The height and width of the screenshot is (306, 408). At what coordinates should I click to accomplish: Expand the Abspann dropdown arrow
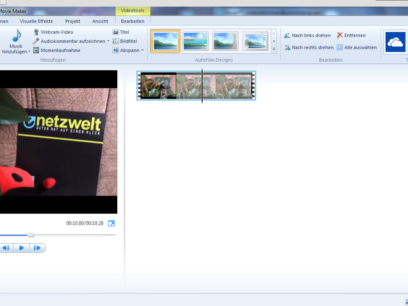click(x=142, y=50)
